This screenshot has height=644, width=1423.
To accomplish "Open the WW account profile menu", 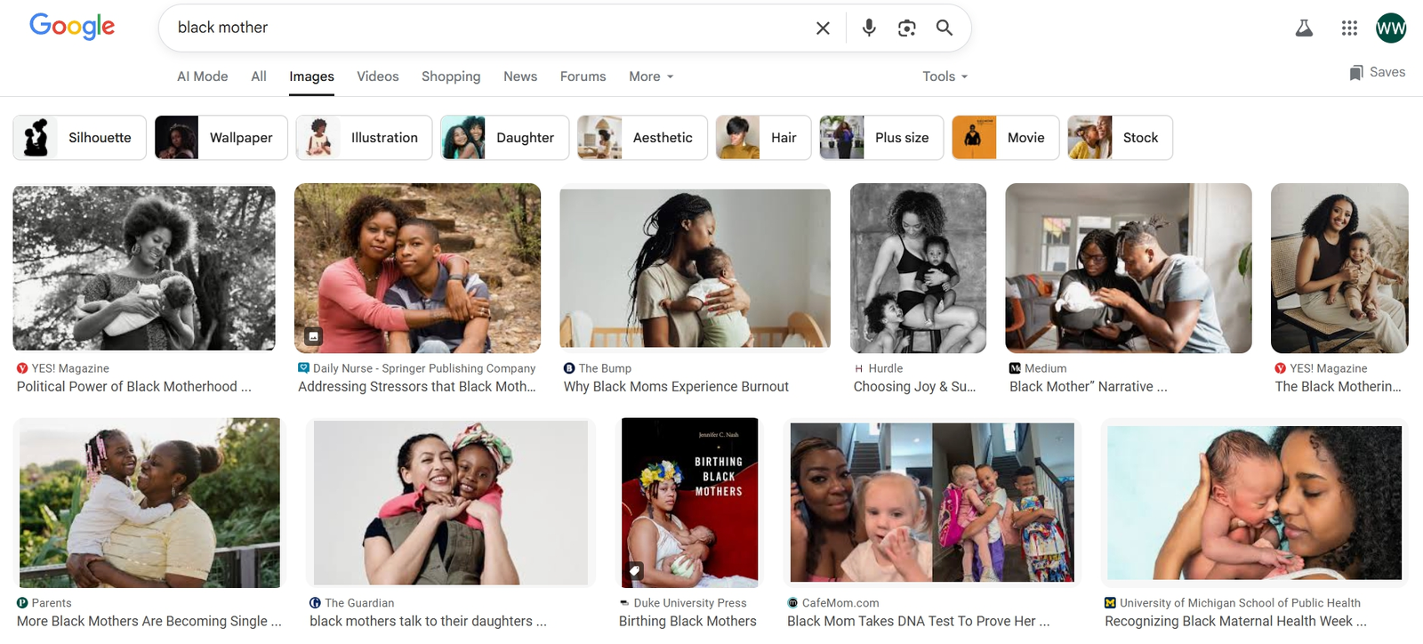I will coord(1390,28).
